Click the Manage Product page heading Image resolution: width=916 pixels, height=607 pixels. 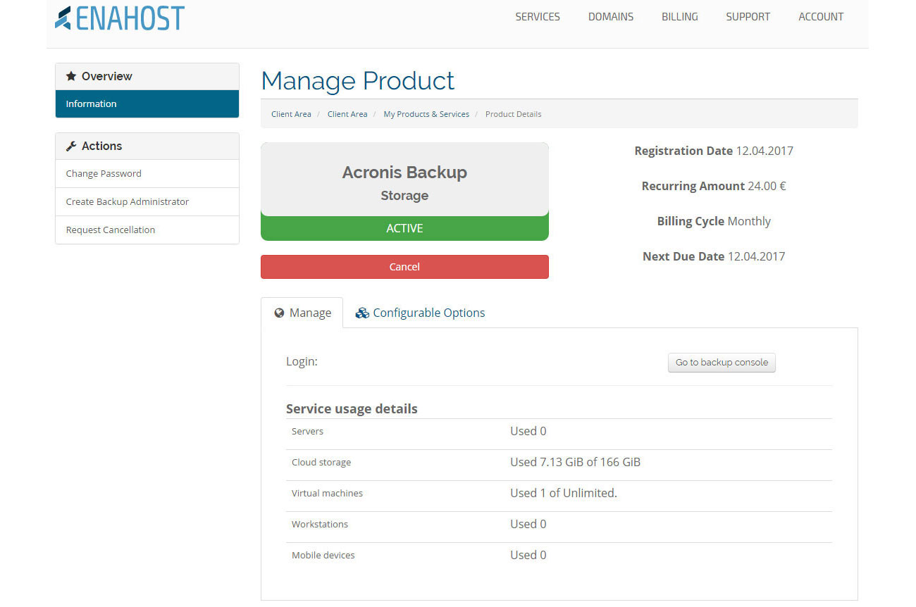(358, 81)
